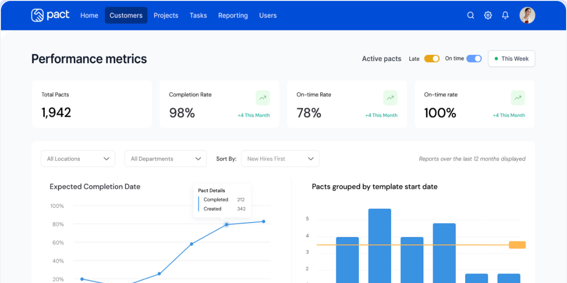Click the Completion Rate trend arrow icon
Viewport: 567px width, 283px height.
coord(263,98)
